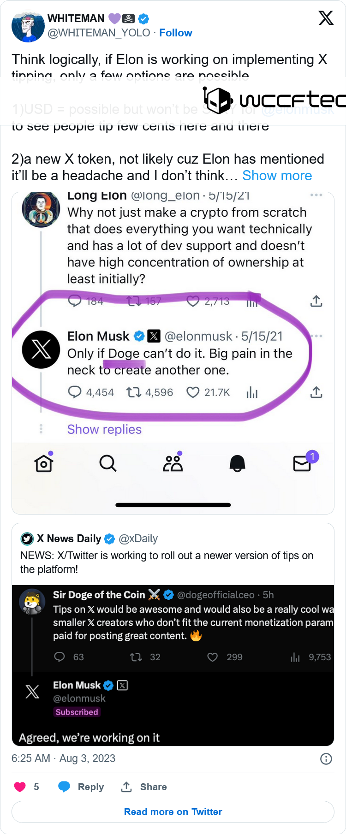
Task: Click the Reply speech bubble icon
Action: (64, 787)
